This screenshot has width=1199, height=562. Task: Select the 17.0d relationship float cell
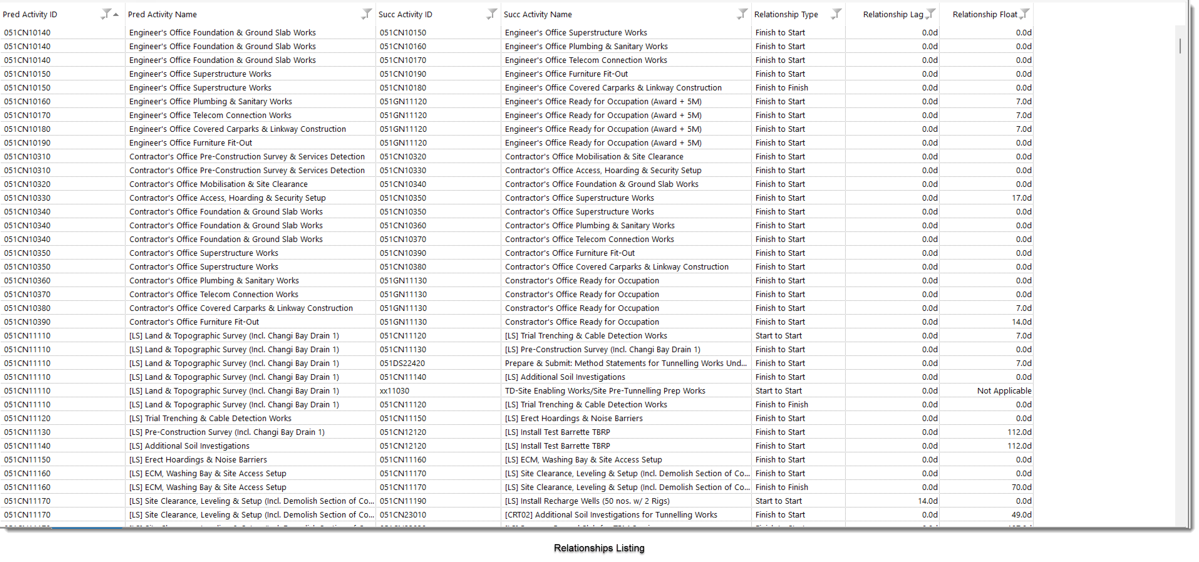[1021, 198]
